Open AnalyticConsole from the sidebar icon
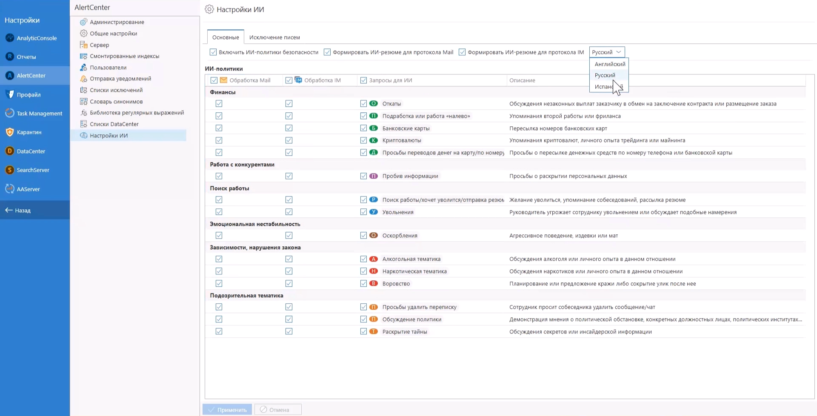Viewport: 817px width, 416px height. 10,38
